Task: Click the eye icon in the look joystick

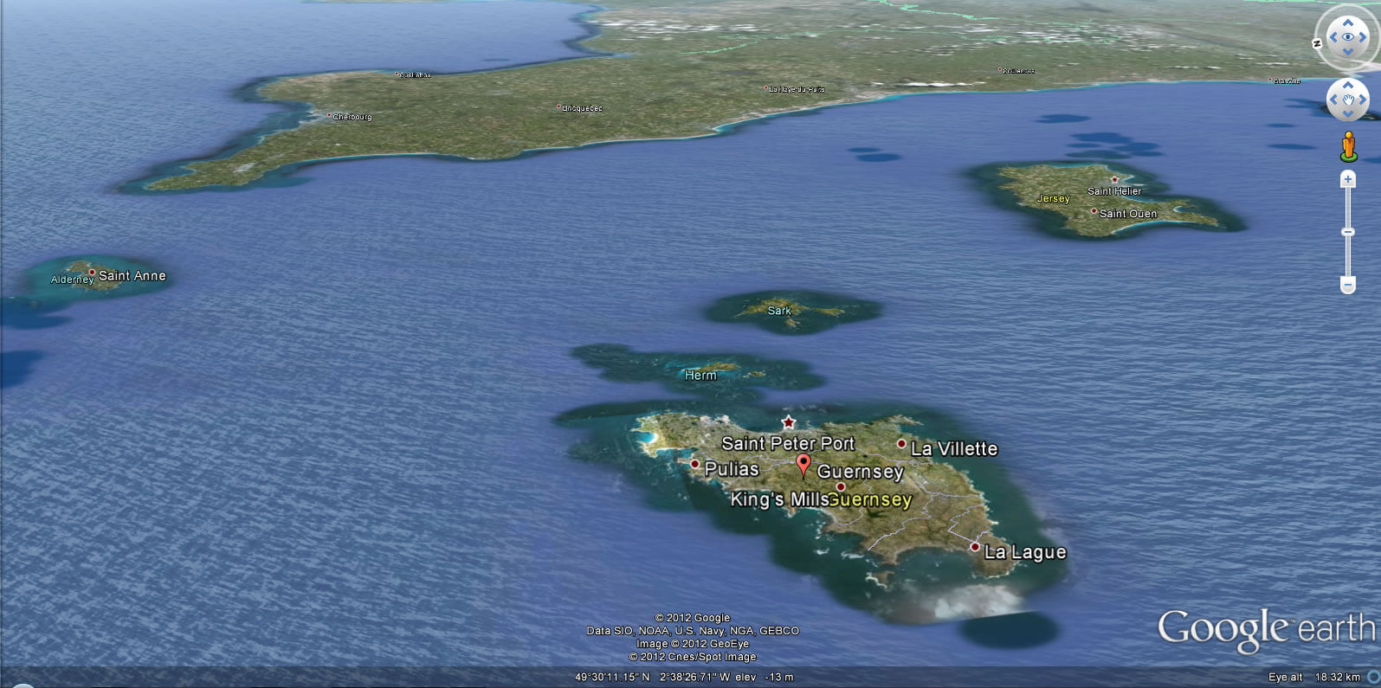Action: point(1348,36)
